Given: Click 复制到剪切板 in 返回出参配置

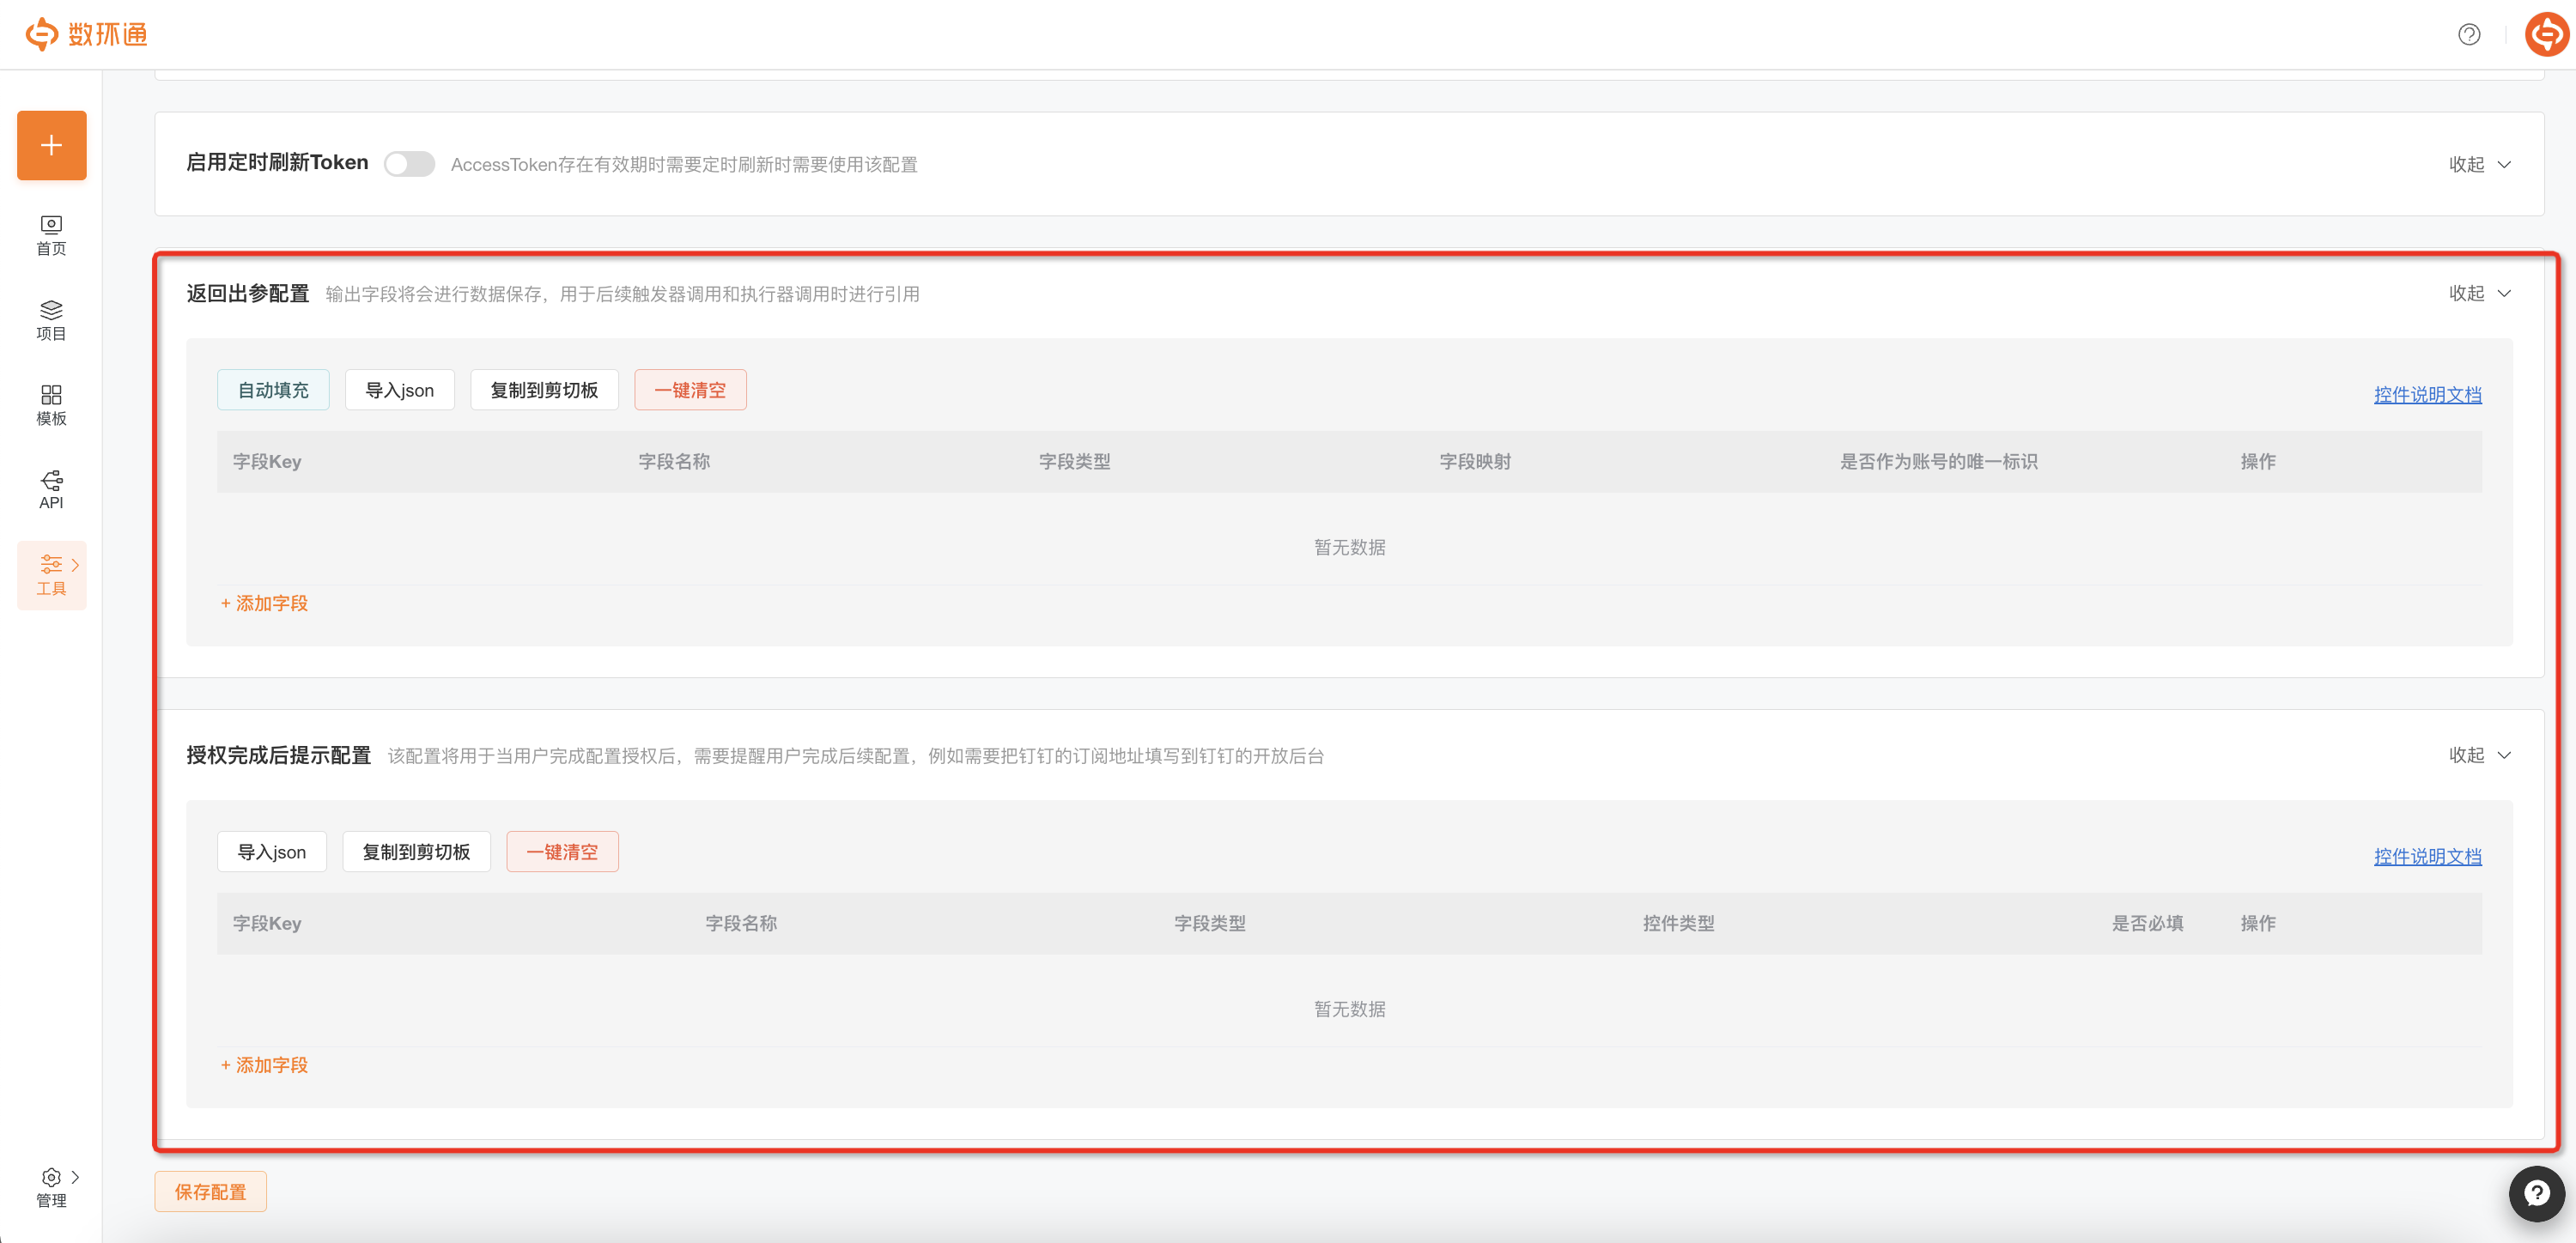Looking at the screenshot, I should tap(544, 390).
